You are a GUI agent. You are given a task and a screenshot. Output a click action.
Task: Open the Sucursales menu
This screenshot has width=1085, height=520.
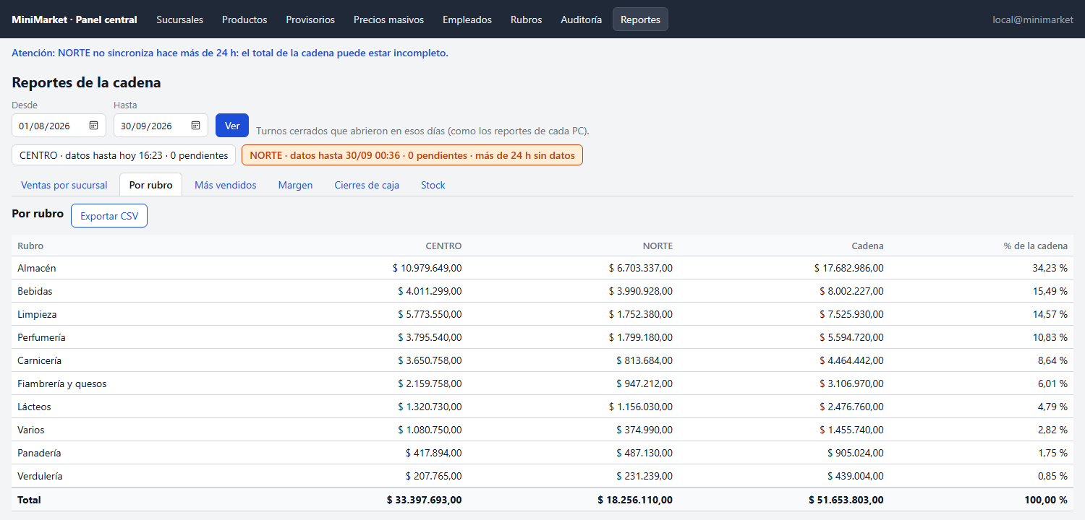180,19
